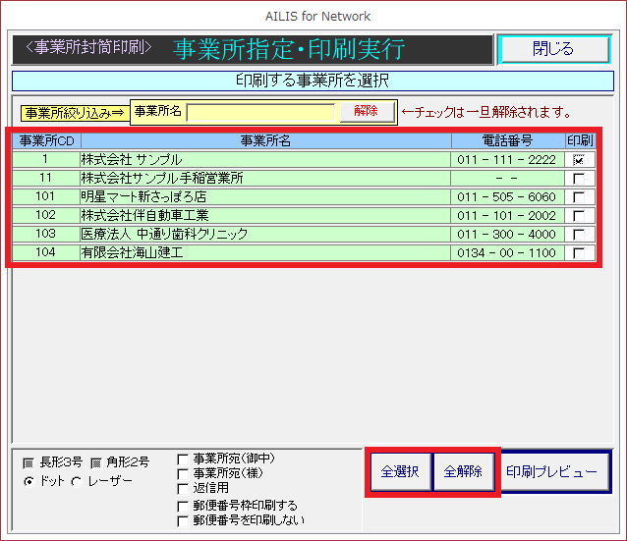
Task: Enable printing for 明星マート新さっぽろ店
Action: click(x=579, y=196)
